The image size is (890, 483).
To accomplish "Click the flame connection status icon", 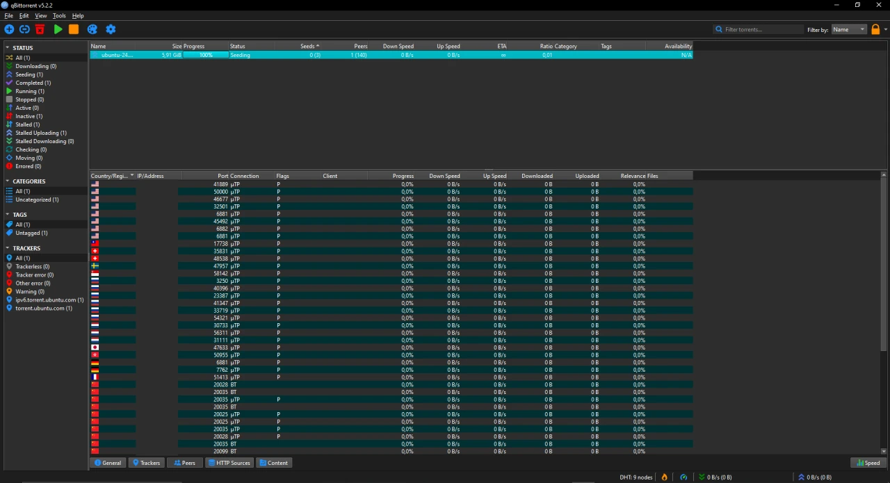I will click(664, 477).
